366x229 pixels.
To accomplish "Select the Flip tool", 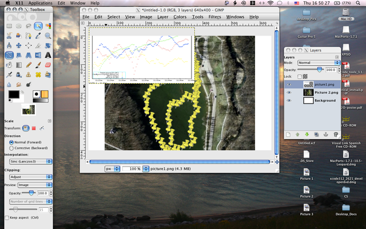I will [38, 55].
